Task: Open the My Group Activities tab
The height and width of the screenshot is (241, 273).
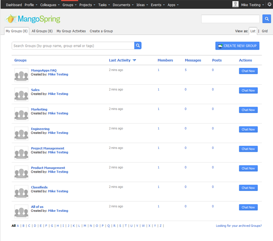Action: point(71,31)
